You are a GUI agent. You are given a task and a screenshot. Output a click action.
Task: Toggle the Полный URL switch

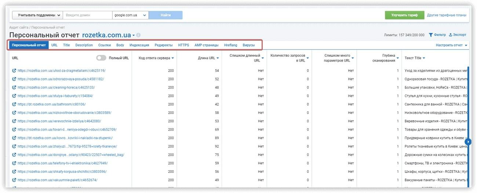point(101,58)
